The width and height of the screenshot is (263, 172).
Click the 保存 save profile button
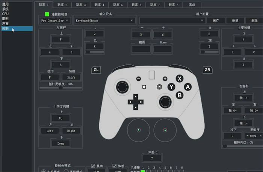(216, 21)
